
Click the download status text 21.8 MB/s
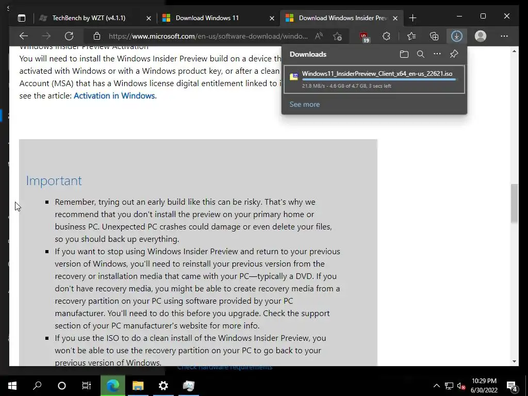(x=346, y=86)
